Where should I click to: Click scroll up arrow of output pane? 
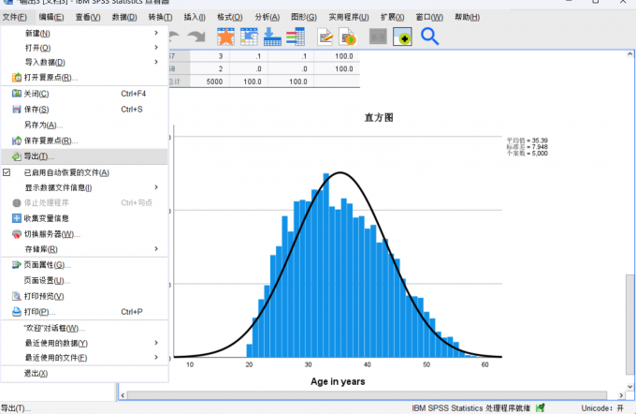tap(629, 54)
